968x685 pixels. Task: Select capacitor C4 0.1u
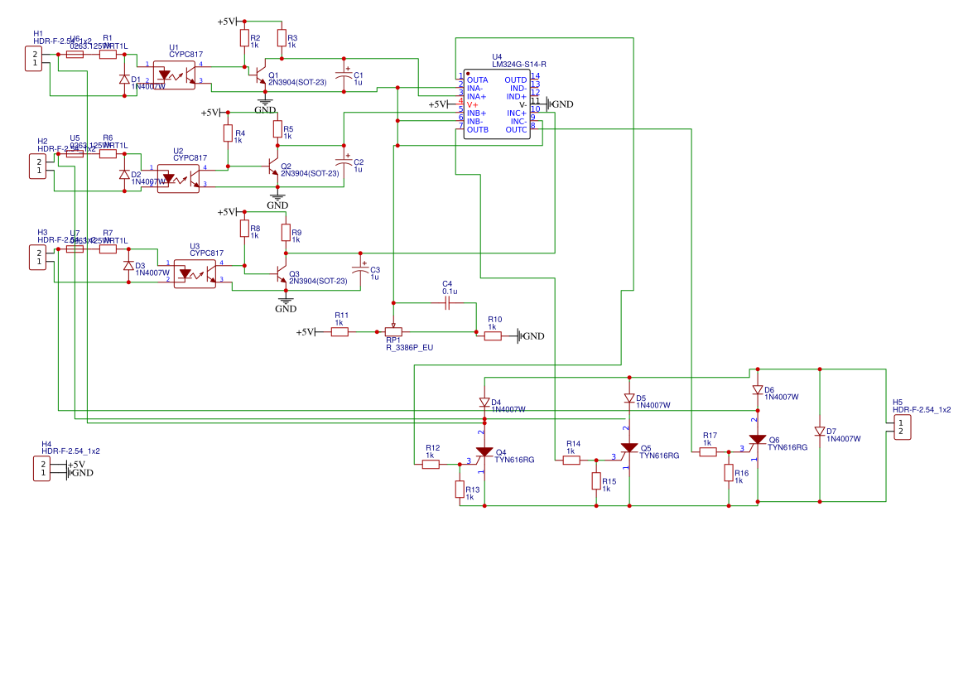[x=446, y=302]
